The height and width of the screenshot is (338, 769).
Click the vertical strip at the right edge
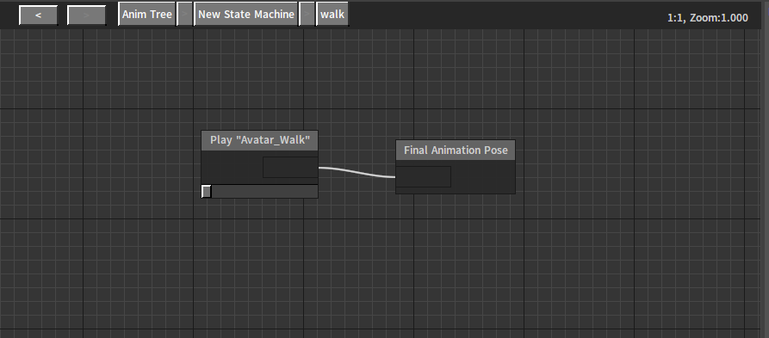click(765, 181)
